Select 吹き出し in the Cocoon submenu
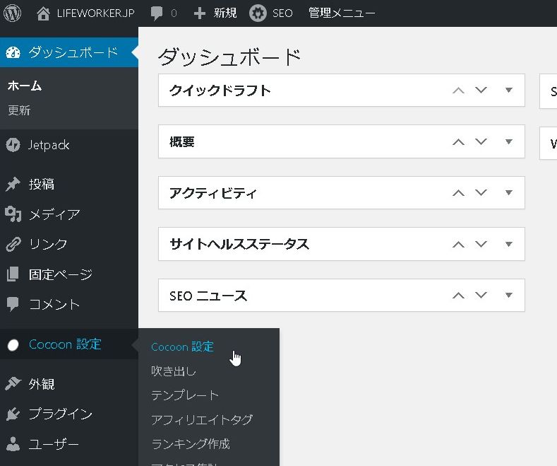The width and height of the screenshot is (557, 466). [x=174, y=371]
